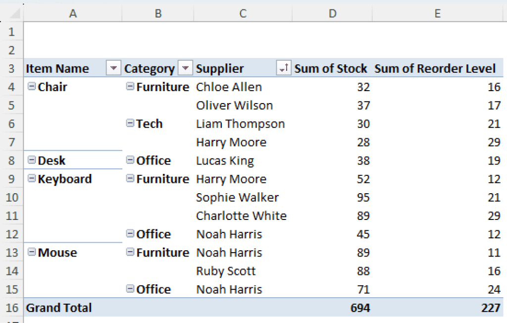507x323 pixels.
Task: Select the cell showing 694 total stock
Action: [x=332, y=308]
